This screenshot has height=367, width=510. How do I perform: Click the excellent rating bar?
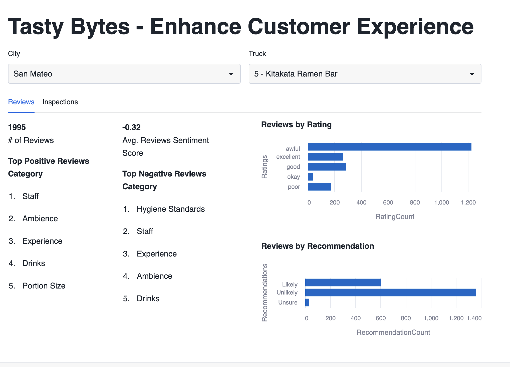coord(325,157)
